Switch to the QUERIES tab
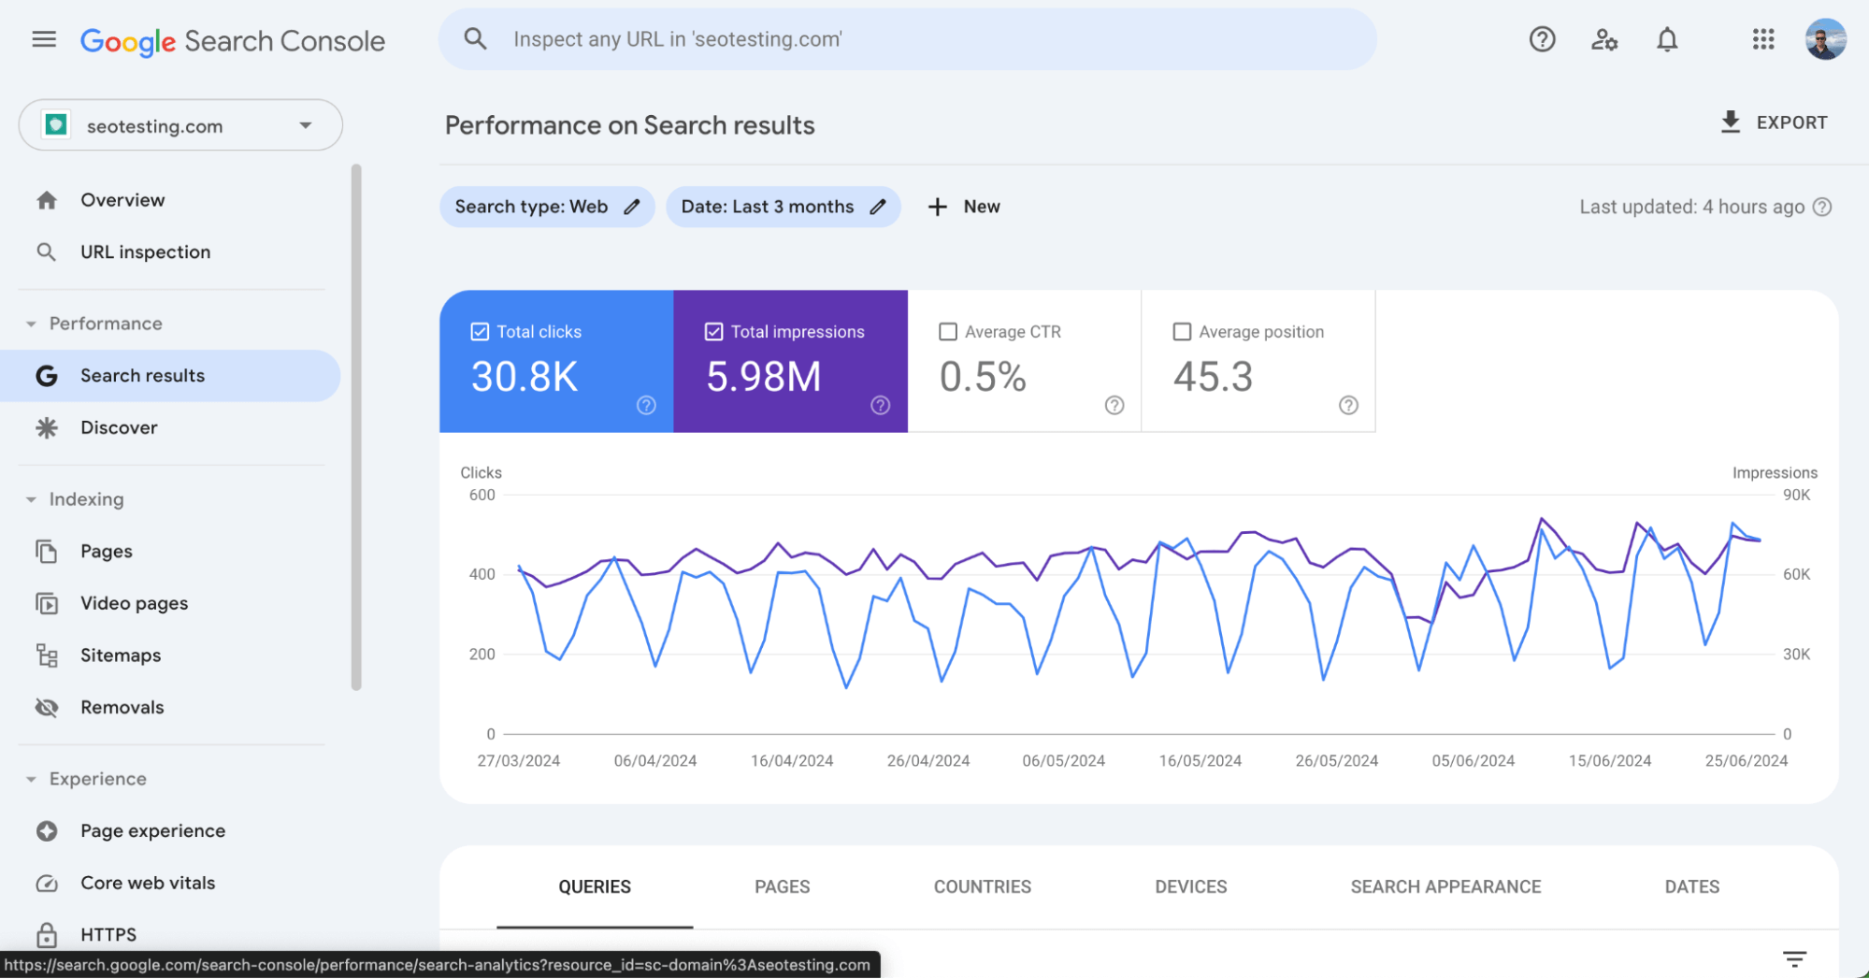 click(595, 886)
